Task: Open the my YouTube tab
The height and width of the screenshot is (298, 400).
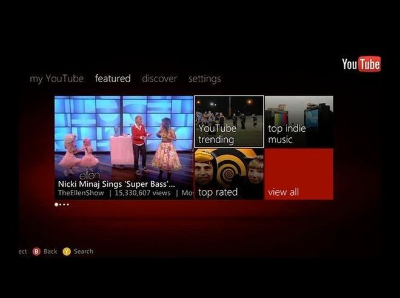Action: [56, 79]
